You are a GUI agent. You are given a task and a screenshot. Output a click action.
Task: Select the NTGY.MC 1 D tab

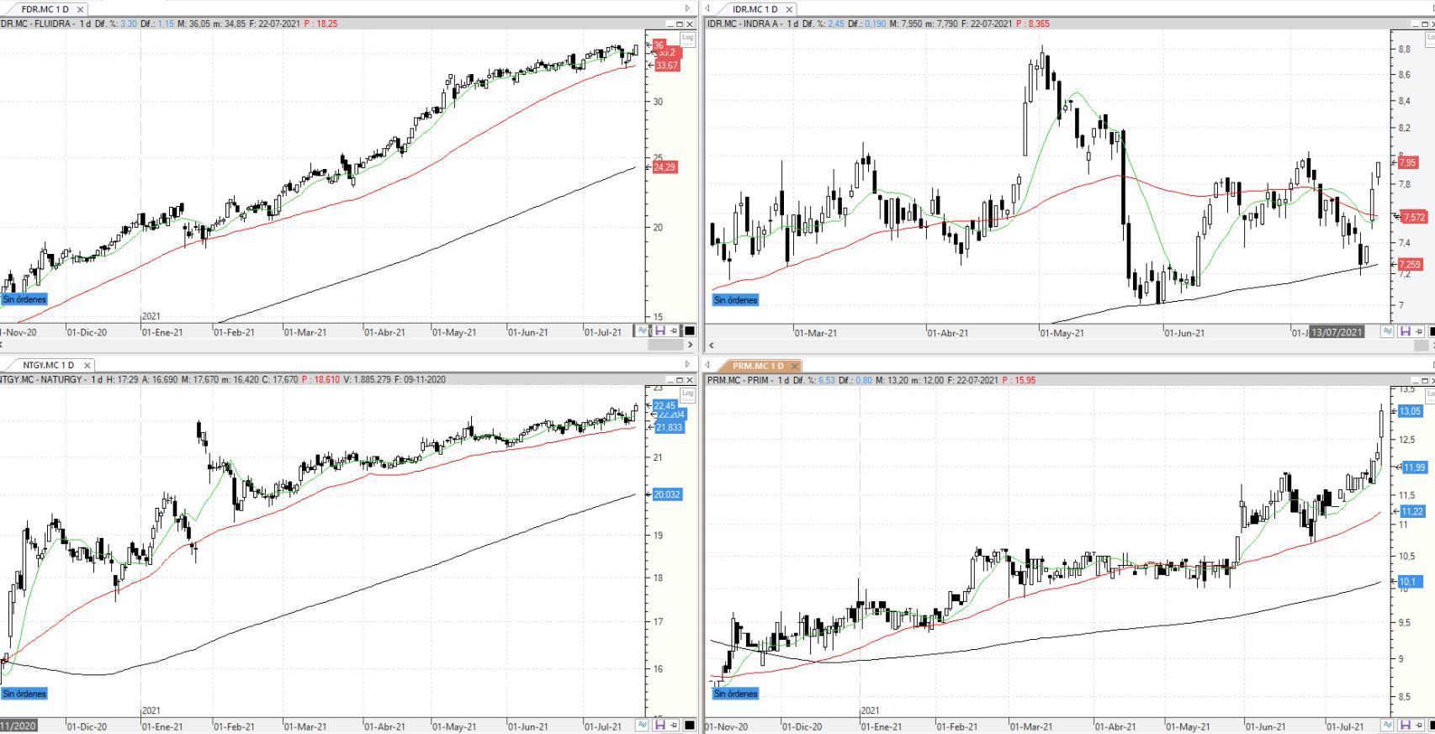(x=48, y=365)
